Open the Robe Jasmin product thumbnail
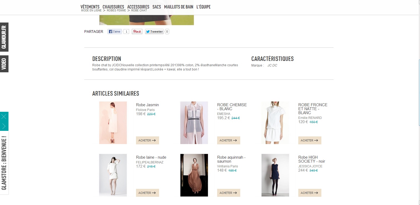 tap(113, 123)
